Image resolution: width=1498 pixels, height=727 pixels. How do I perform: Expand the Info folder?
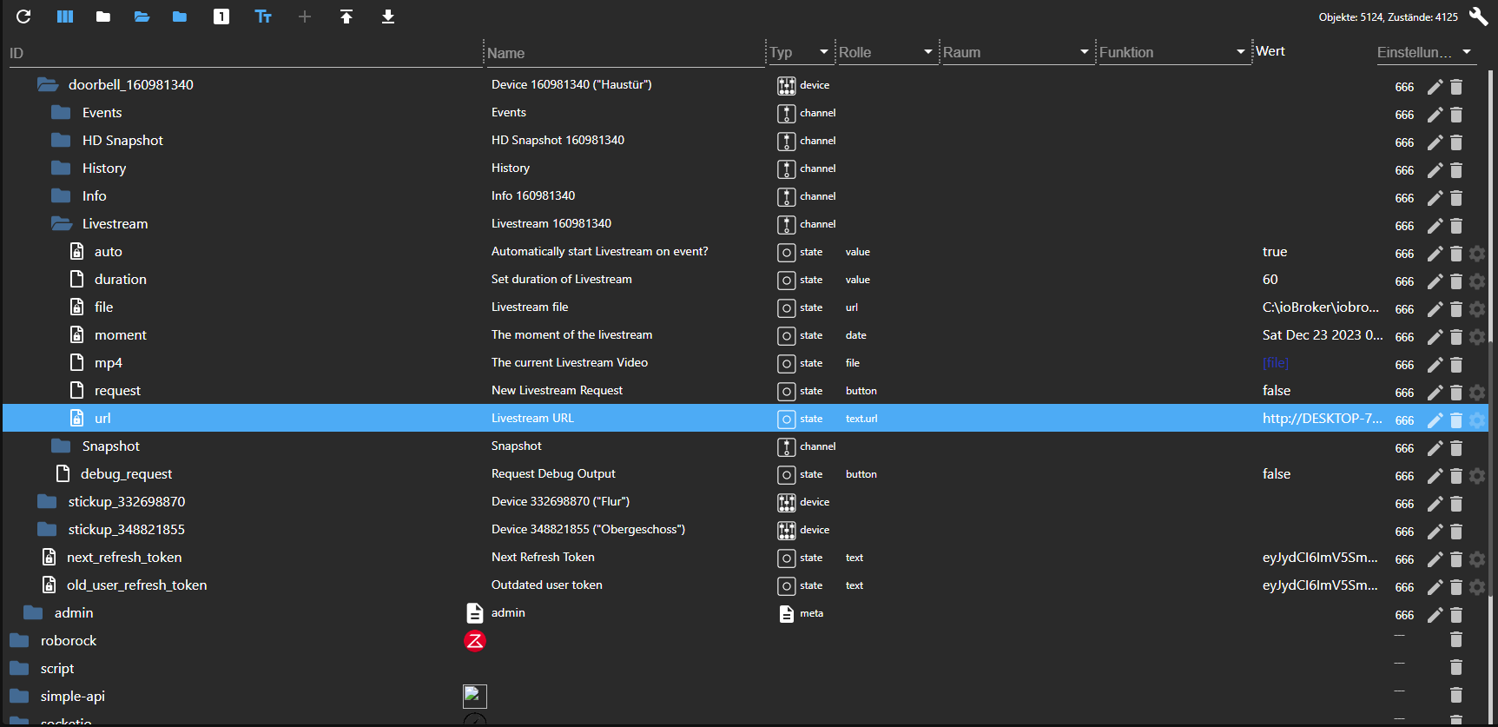(61, 196)
